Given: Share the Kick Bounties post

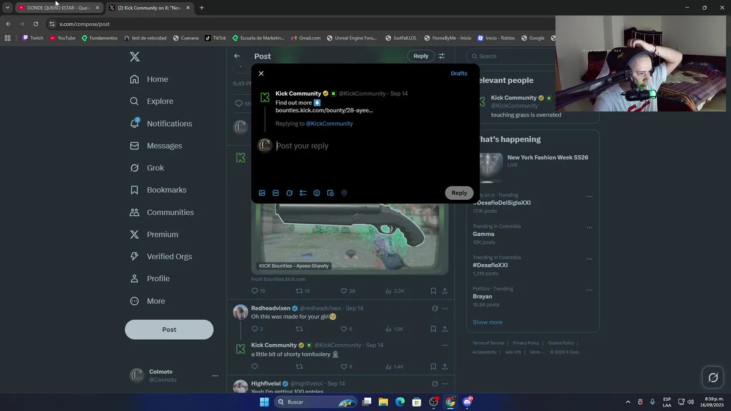Looking at the screenshot, I should coord(444,291).
